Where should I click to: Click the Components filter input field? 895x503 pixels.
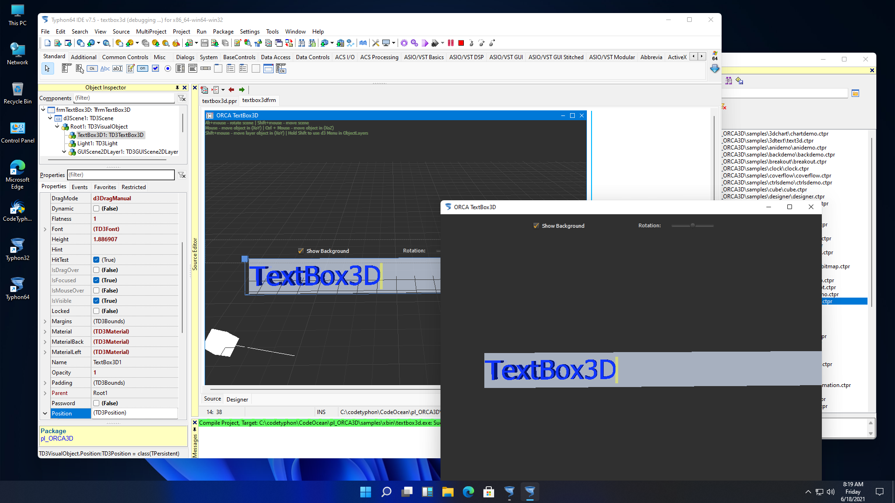pos(124,98)
